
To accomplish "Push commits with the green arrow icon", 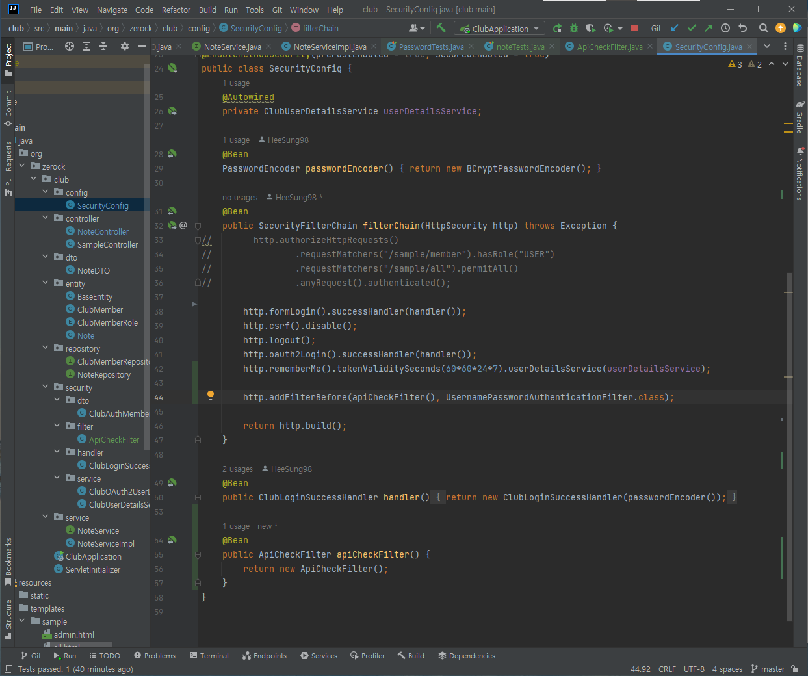I will [709, 28].
